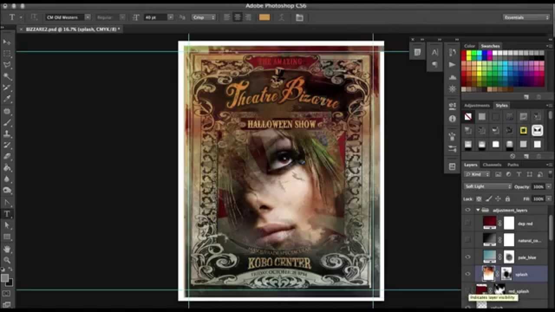The height and width of the screenshot is (312, 555).
Task: Open the layer filter Kind dropdown
Action: [x=477, y=174]
